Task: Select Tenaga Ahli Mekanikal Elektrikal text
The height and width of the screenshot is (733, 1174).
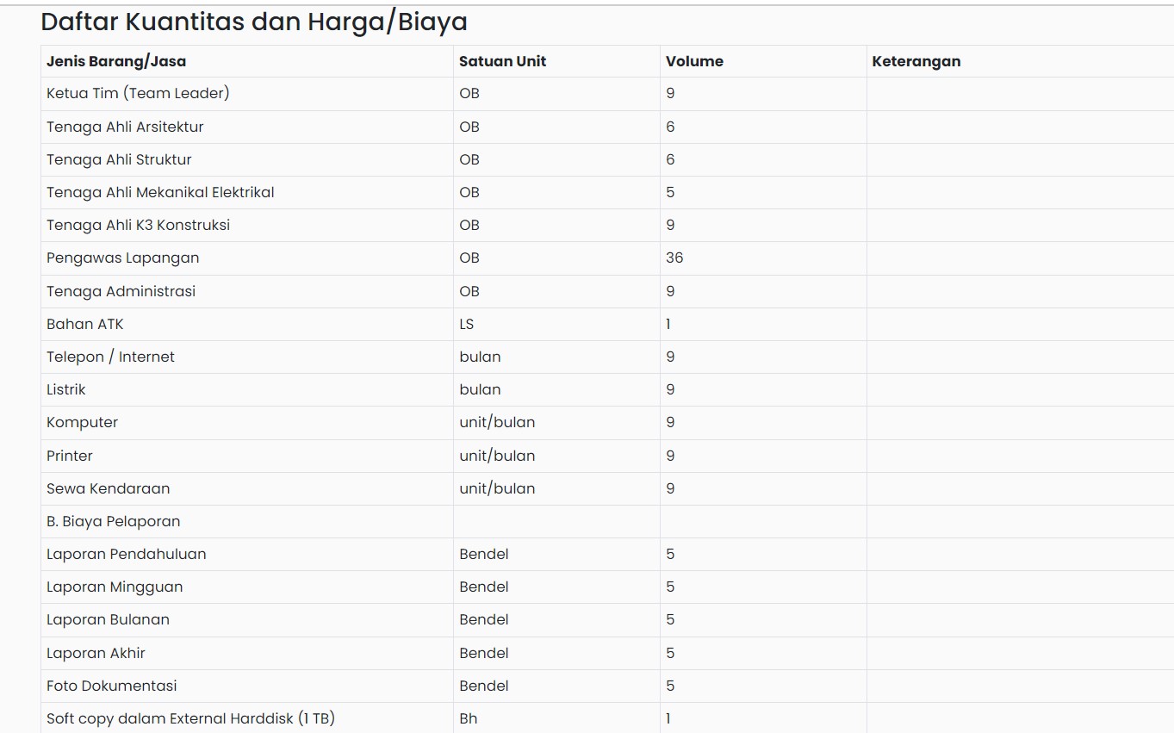Action: point(160,192)
